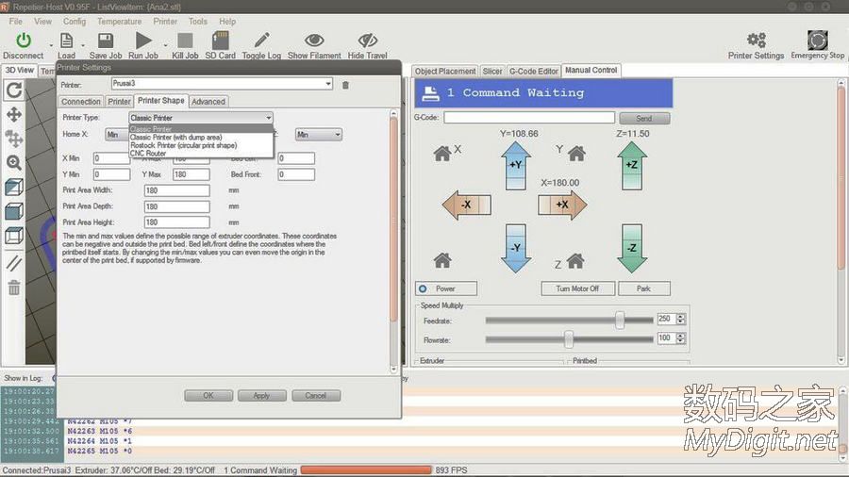Click the parallel lines icon in sidebar
The height and width of the screenshot is (477, 849).
tap(14, 263)
